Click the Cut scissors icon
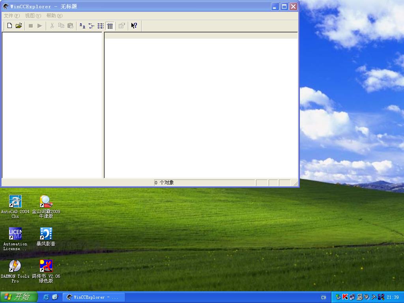The width and height of the screenshot is (404, 303). (52, 26)
